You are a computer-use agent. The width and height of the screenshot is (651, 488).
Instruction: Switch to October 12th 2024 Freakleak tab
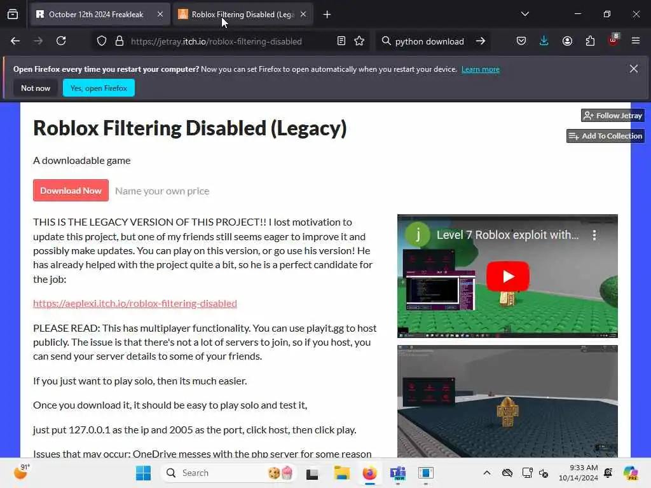tap(99, 15)
